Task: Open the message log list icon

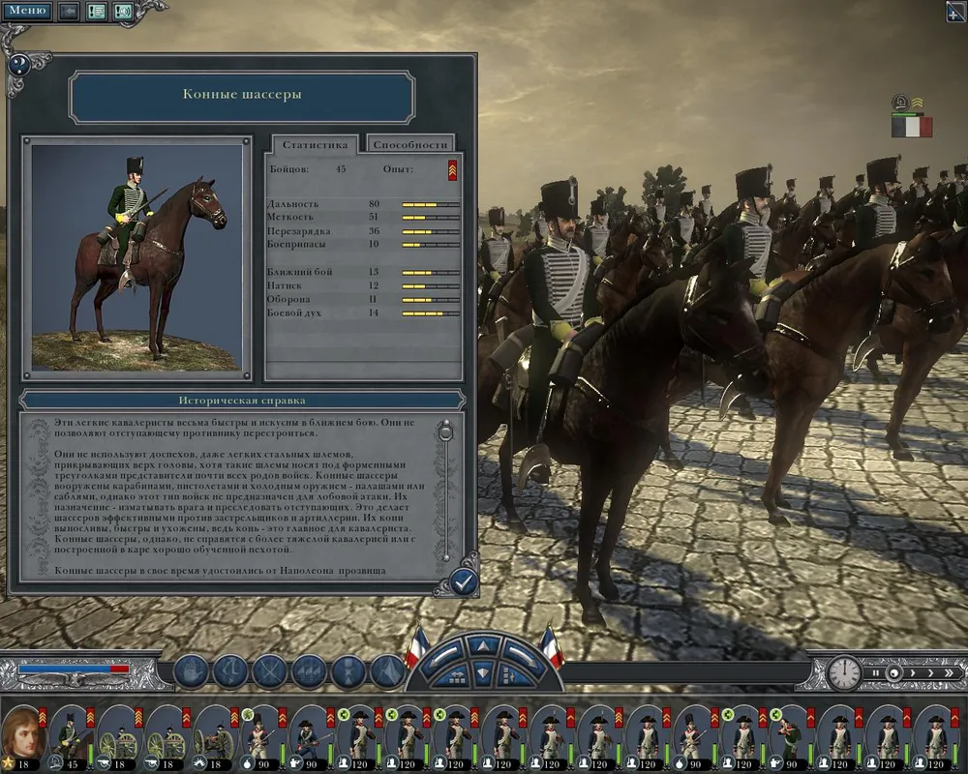Action: [x=96, y=11]
